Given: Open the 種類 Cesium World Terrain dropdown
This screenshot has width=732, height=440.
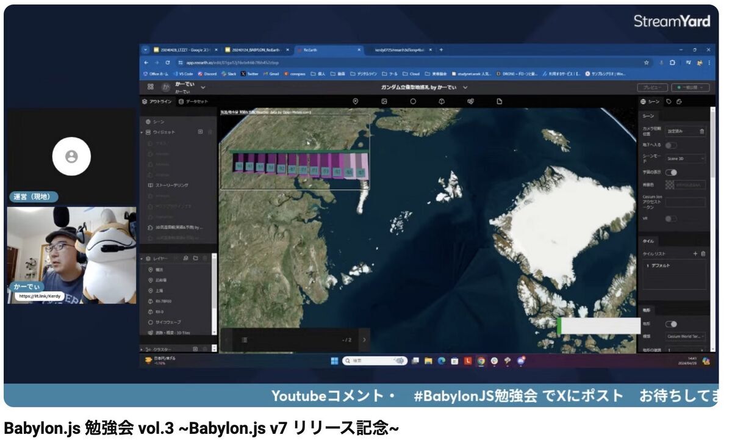Looking at the screenshot, I should (686, 336).
